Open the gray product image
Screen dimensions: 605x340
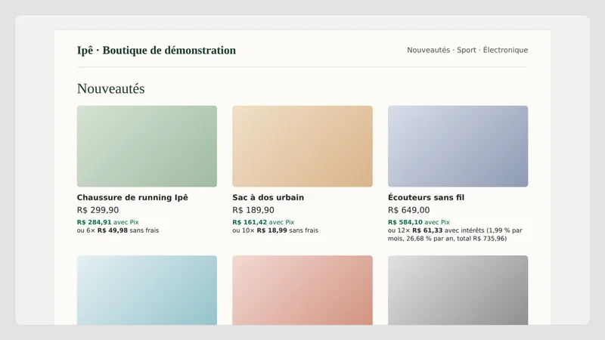click(458, 290)
